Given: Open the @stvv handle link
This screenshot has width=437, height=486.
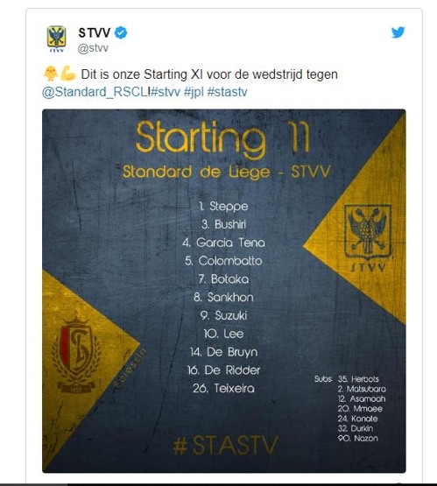Looking at the screenshot, I should (93, 48).
